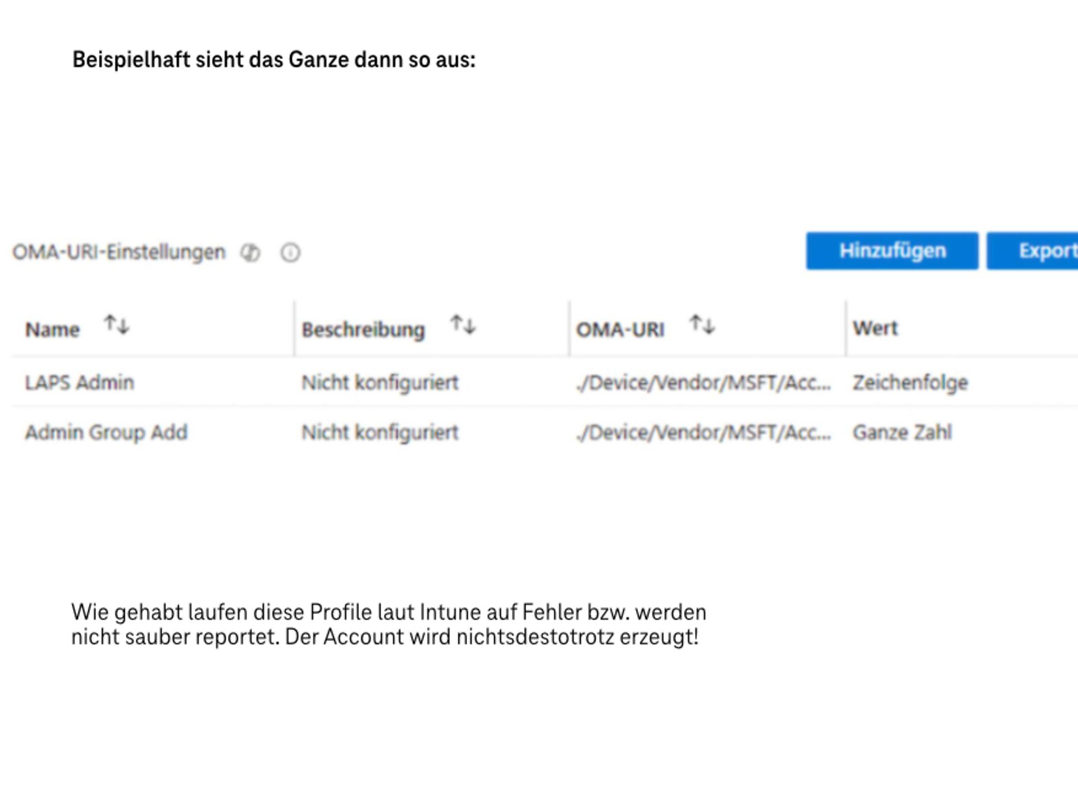Select the Admin Group Add row

[107, 431]
